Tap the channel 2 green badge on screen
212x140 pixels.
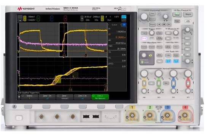point(38,19)
